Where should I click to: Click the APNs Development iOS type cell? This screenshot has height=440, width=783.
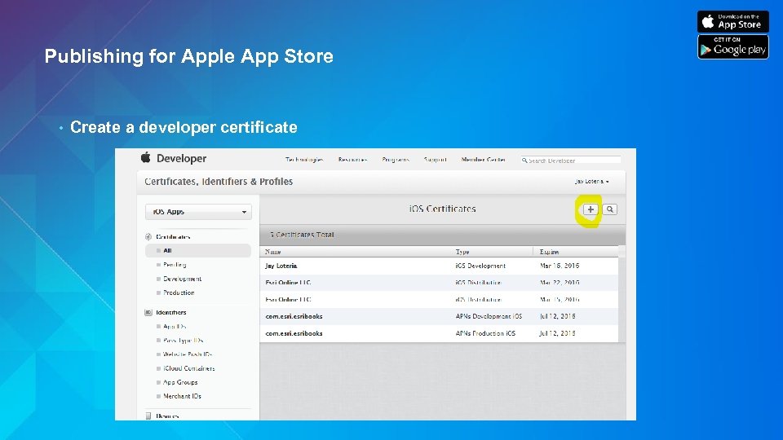point(489,316)
